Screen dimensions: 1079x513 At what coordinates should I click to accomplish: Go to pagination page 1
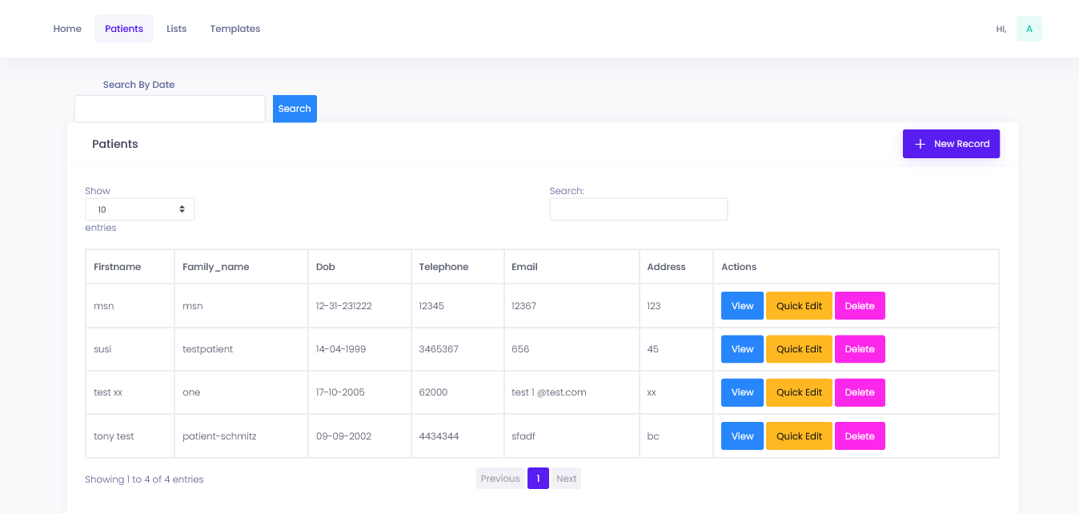tap(538, 479)
